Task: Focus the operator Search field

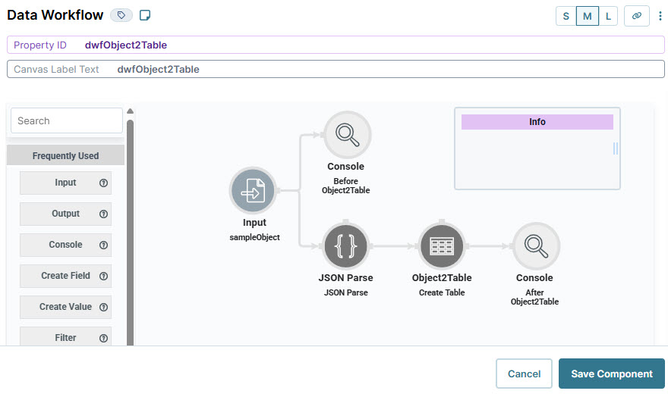Action: click(x=67, y=120)
